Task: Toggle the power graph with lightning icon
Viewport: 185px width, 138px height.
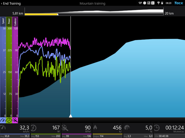Action: point(9,120)
